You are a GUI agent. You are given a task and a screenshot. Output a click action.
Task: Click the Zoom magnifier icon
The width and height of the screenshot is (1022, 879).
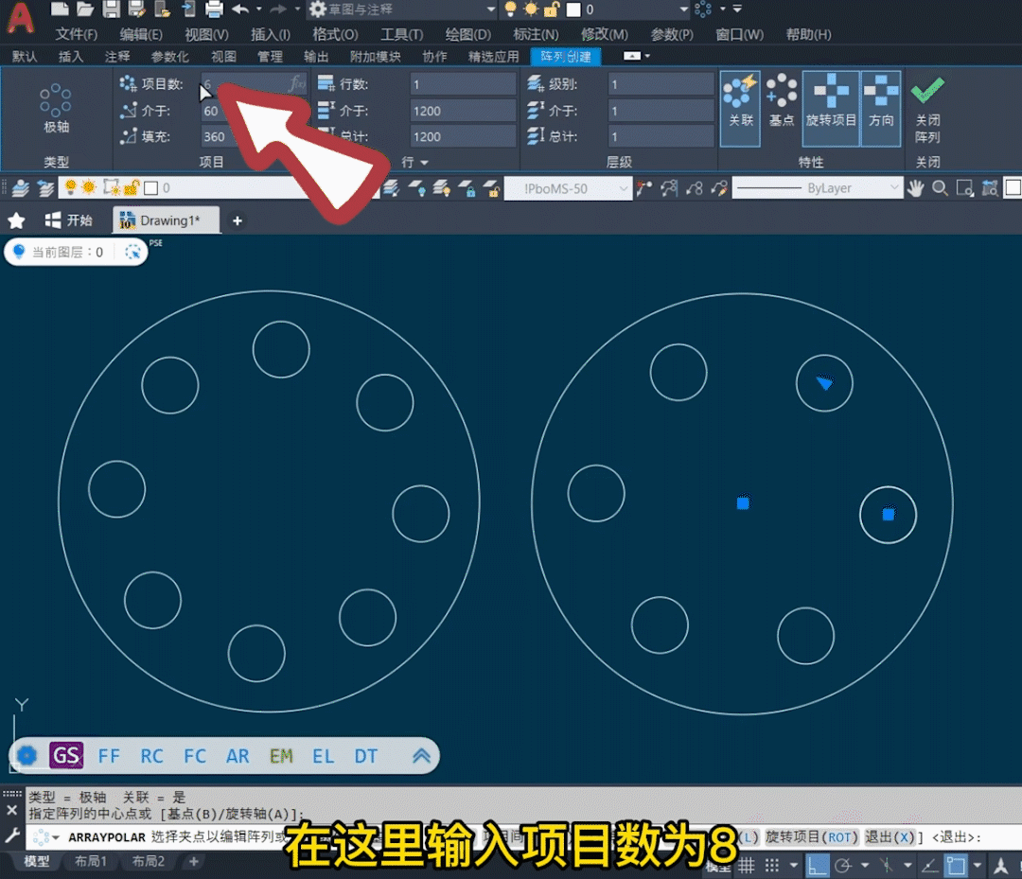(940, 188)
